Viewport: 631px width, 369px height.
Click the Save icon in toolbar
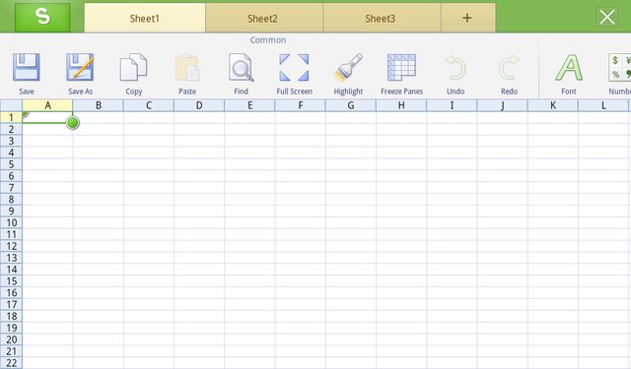[27, 68]
